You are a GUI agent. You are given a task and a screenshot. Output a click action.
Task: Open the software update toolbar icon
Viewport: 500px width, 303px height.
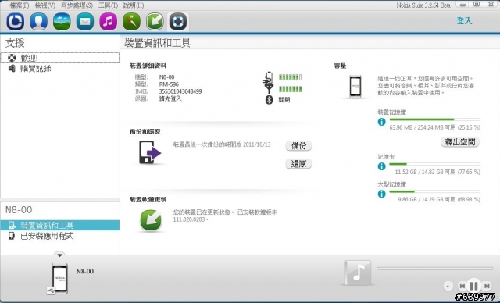[155, 22]
